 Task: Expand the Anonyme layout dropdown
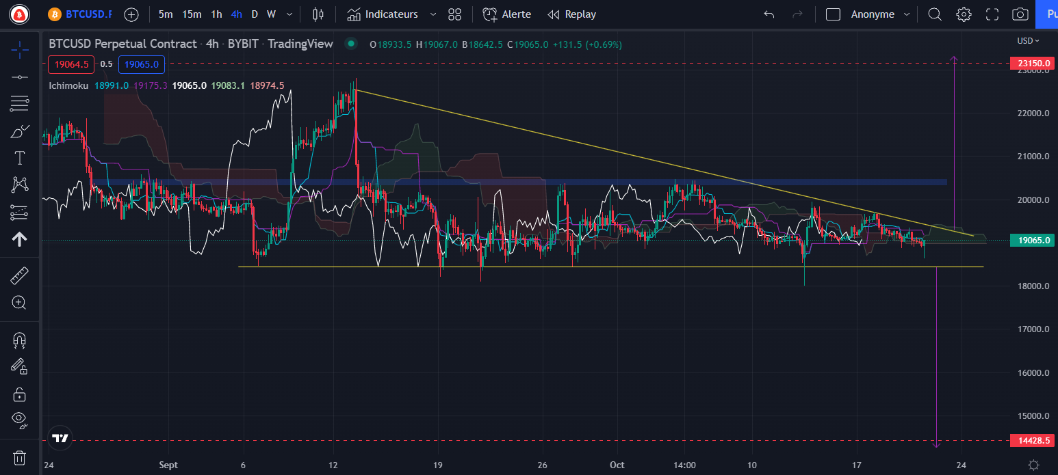point(907,14)
